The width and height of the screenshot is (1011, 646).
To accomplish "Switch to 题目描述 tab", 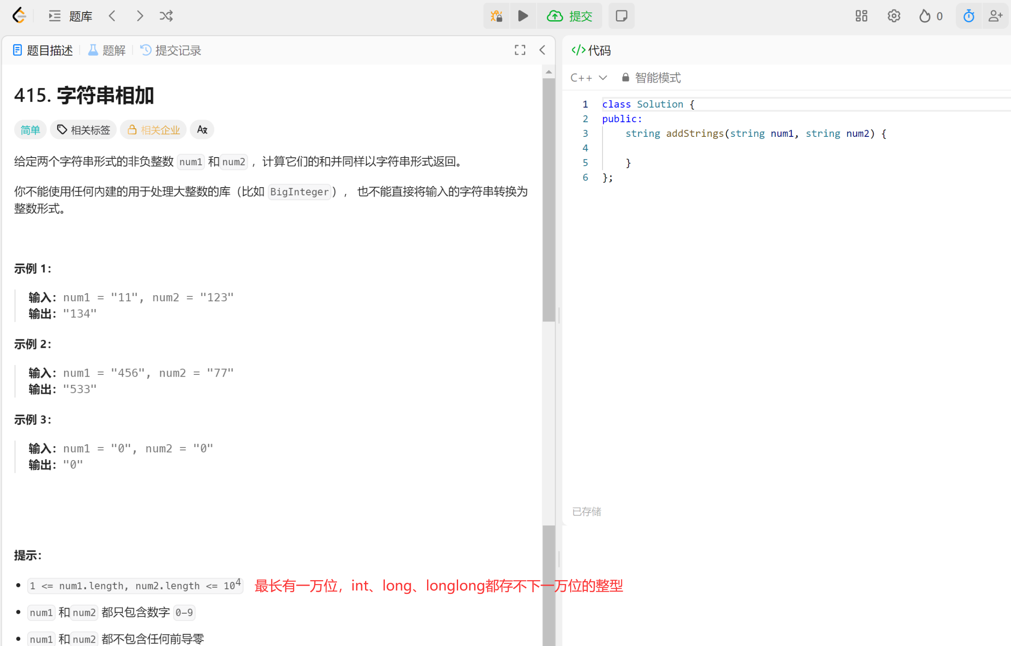I will [x=43, y=51].
